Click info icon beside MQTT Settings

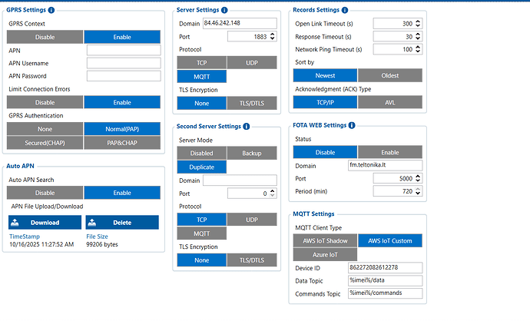tap(339, 214)
